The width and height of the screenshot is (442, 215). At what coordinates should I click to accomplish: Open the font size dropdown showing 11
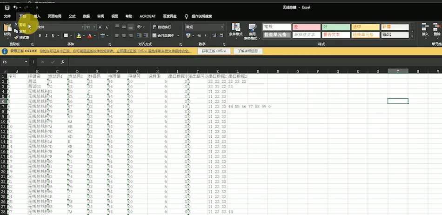(x=94, y=27)
